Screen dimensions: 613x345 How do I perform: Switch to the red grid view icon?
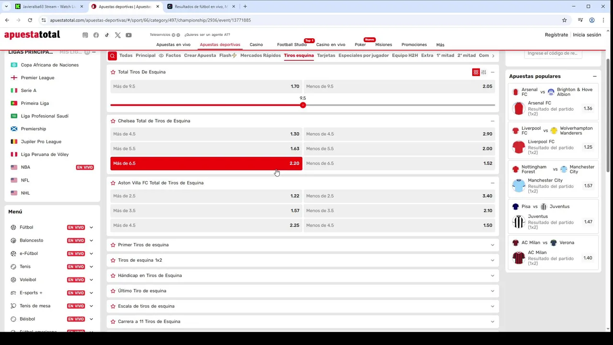pos(476,72)
